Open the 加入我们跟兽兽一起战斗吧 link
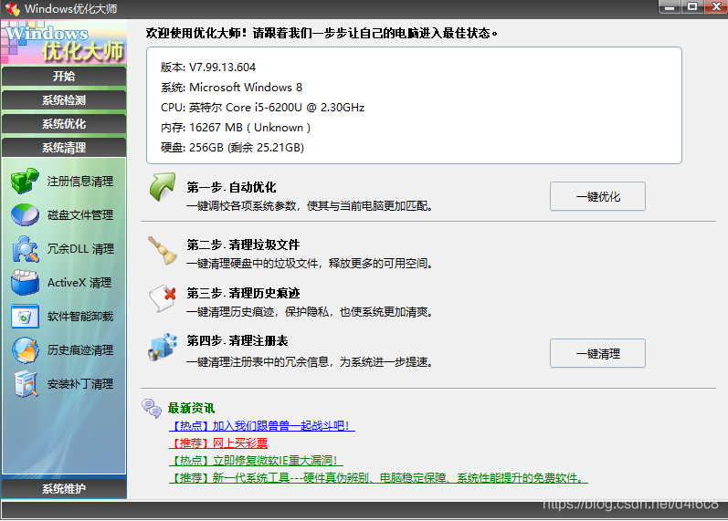728x521 pixels. (262, 426)
